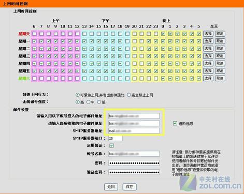Set wireless signal strength to 低
This screenshot has width=244, height=194.
pos(99,102)
